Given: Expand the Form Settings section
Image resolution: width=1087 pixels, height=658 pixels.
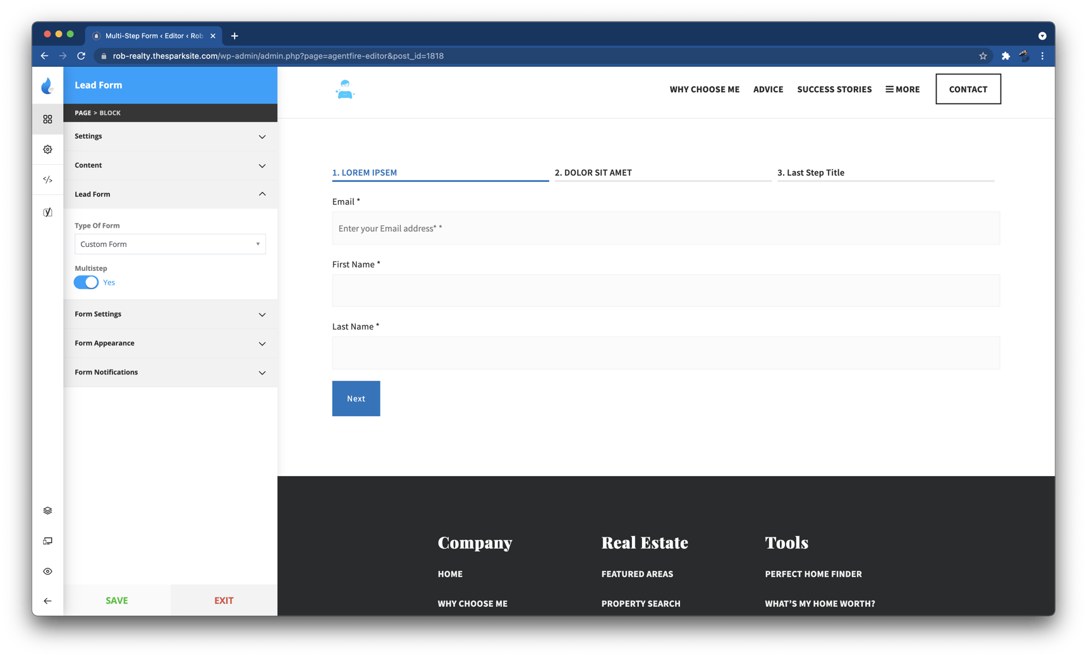Looking at the screenshot, I should coord(171,314).
